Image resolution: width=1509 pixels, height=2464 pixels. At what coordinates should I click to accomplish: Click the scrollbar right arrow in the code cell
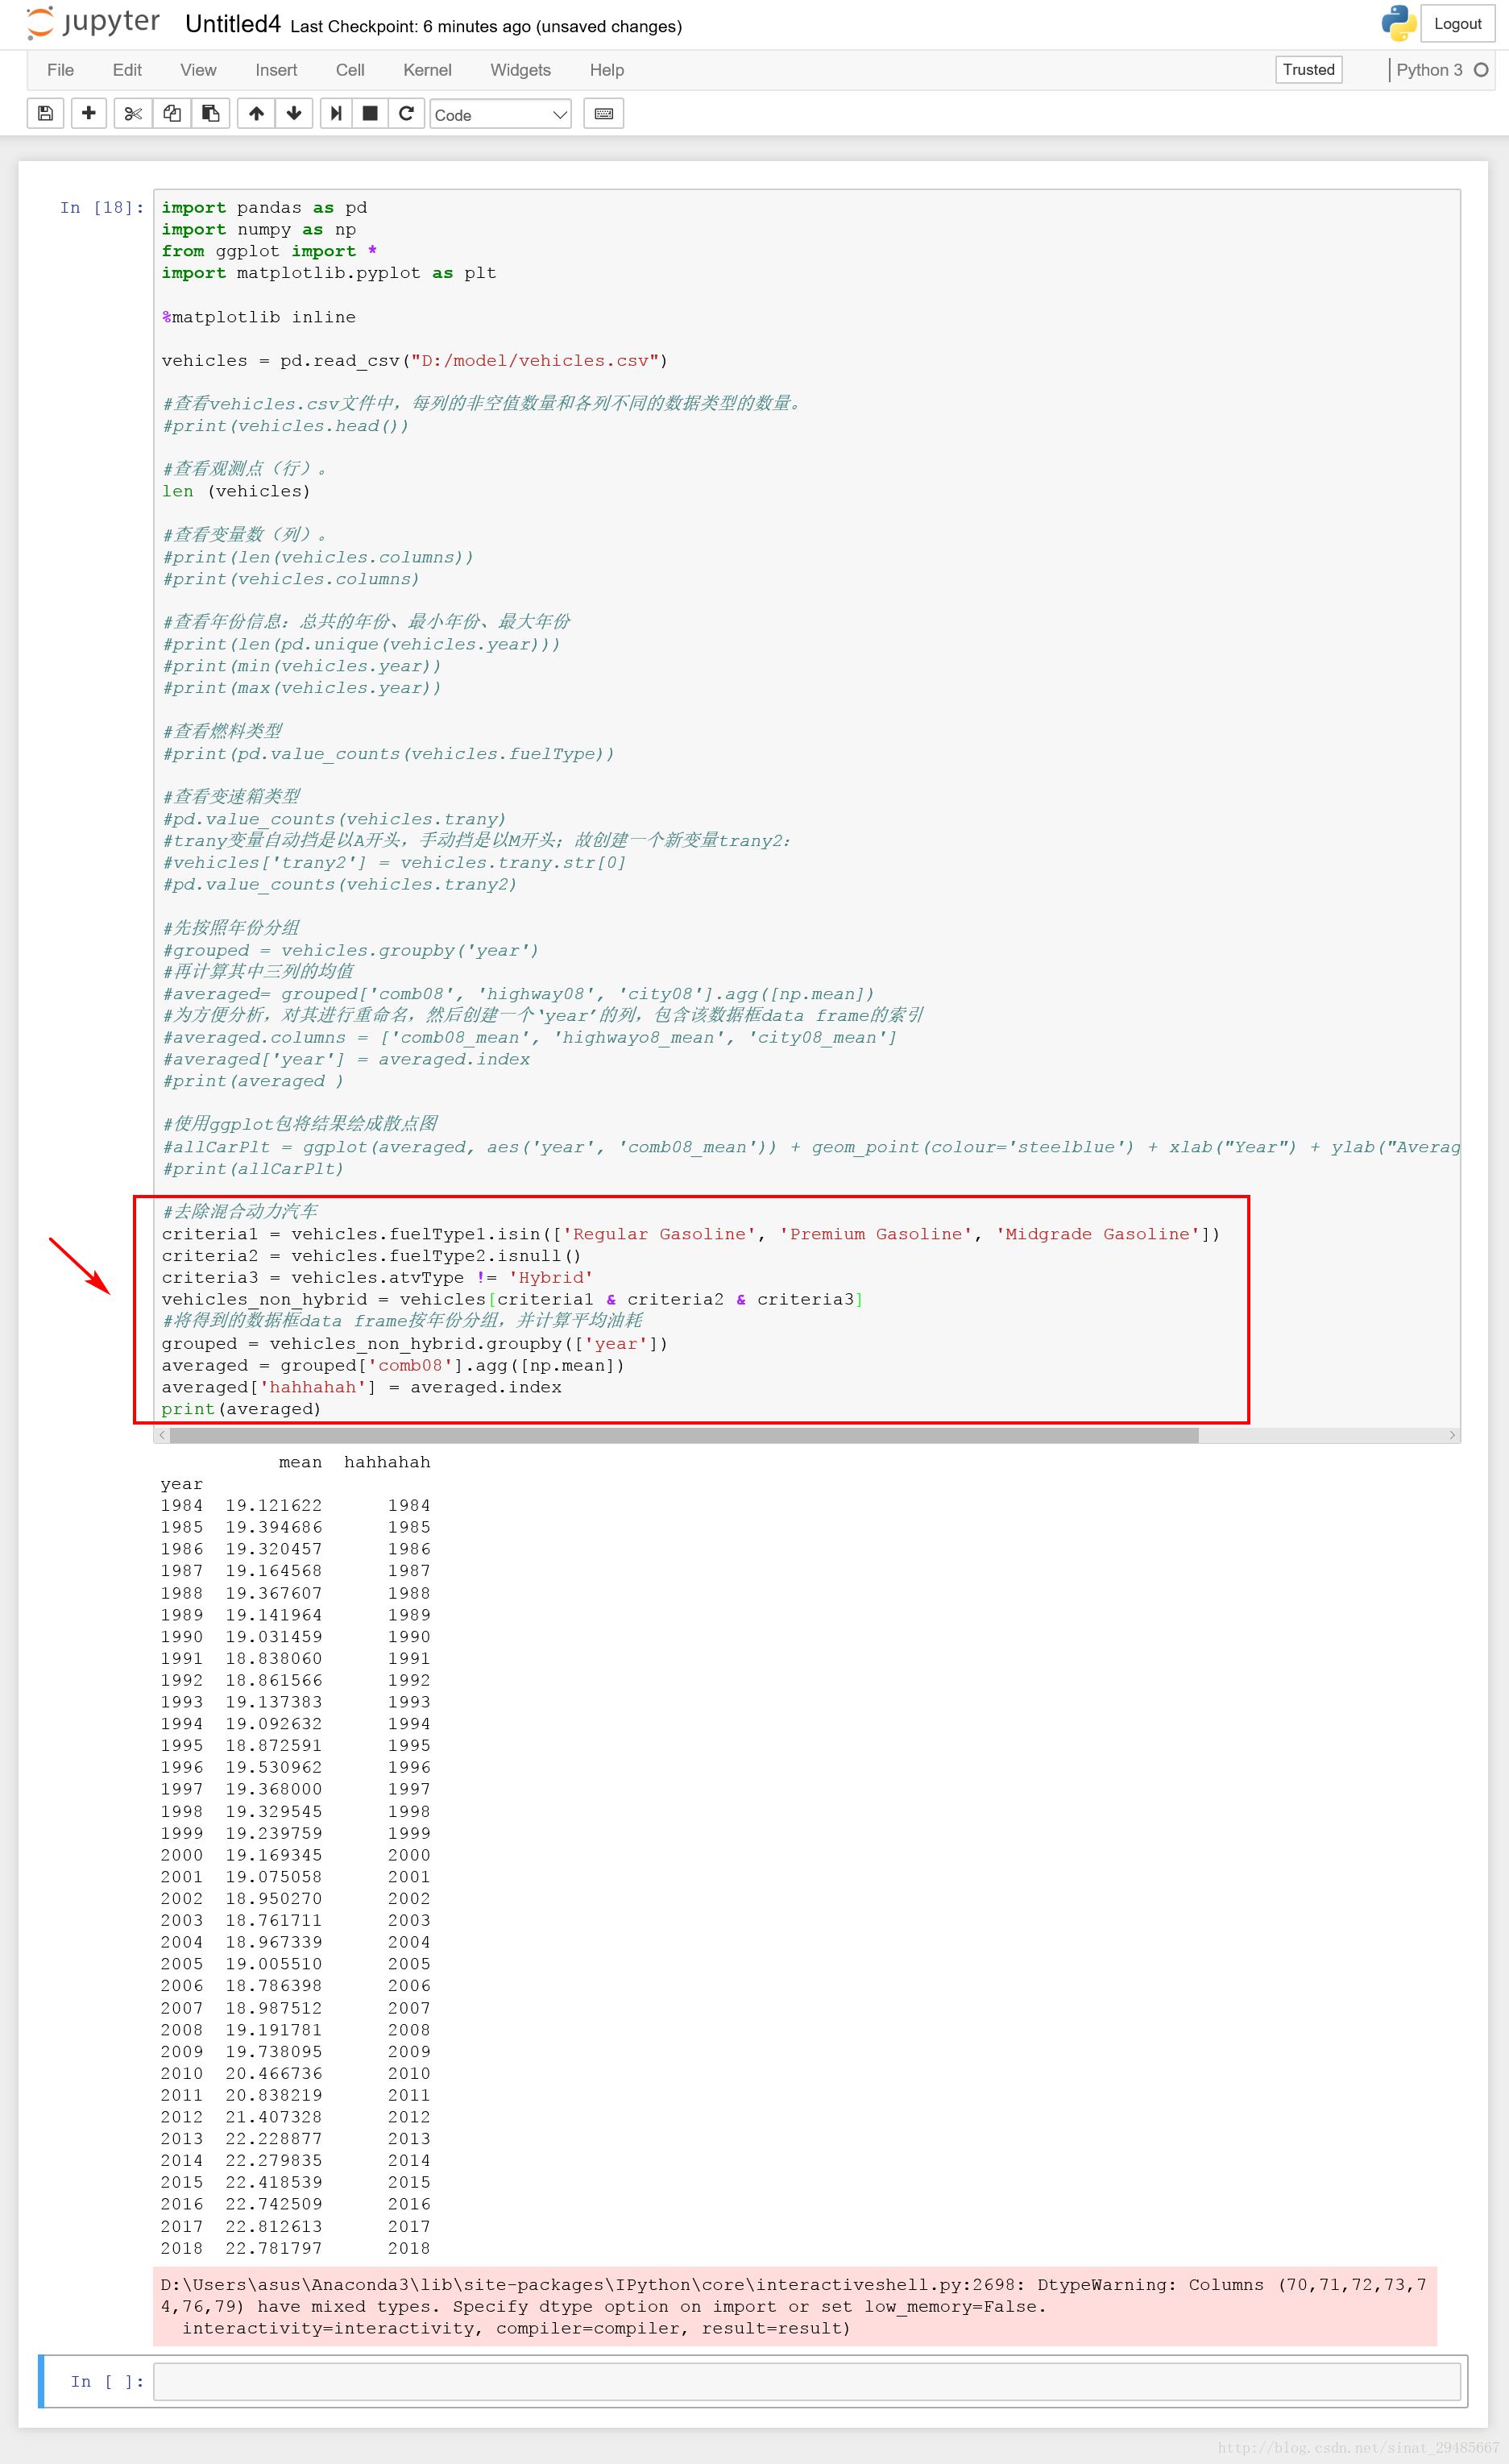(1452, 1435)
